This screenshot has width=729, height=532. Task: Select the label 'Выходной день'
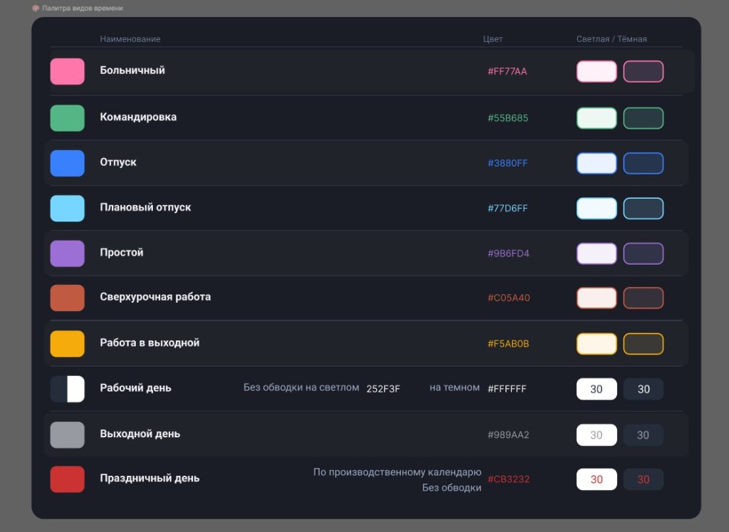point(140,434)
